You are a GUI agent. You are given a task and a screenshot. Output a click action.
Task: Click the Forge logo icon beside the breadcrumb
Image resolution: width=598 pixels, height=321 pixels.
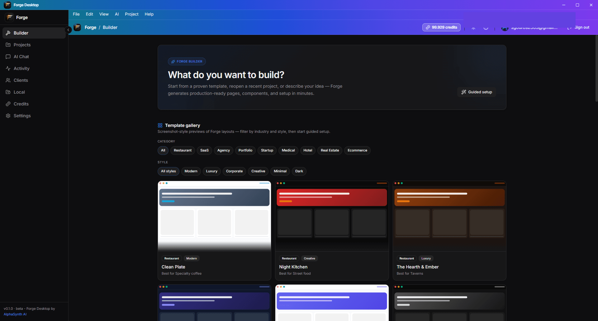pyautogui.click(x=77, y=27)
